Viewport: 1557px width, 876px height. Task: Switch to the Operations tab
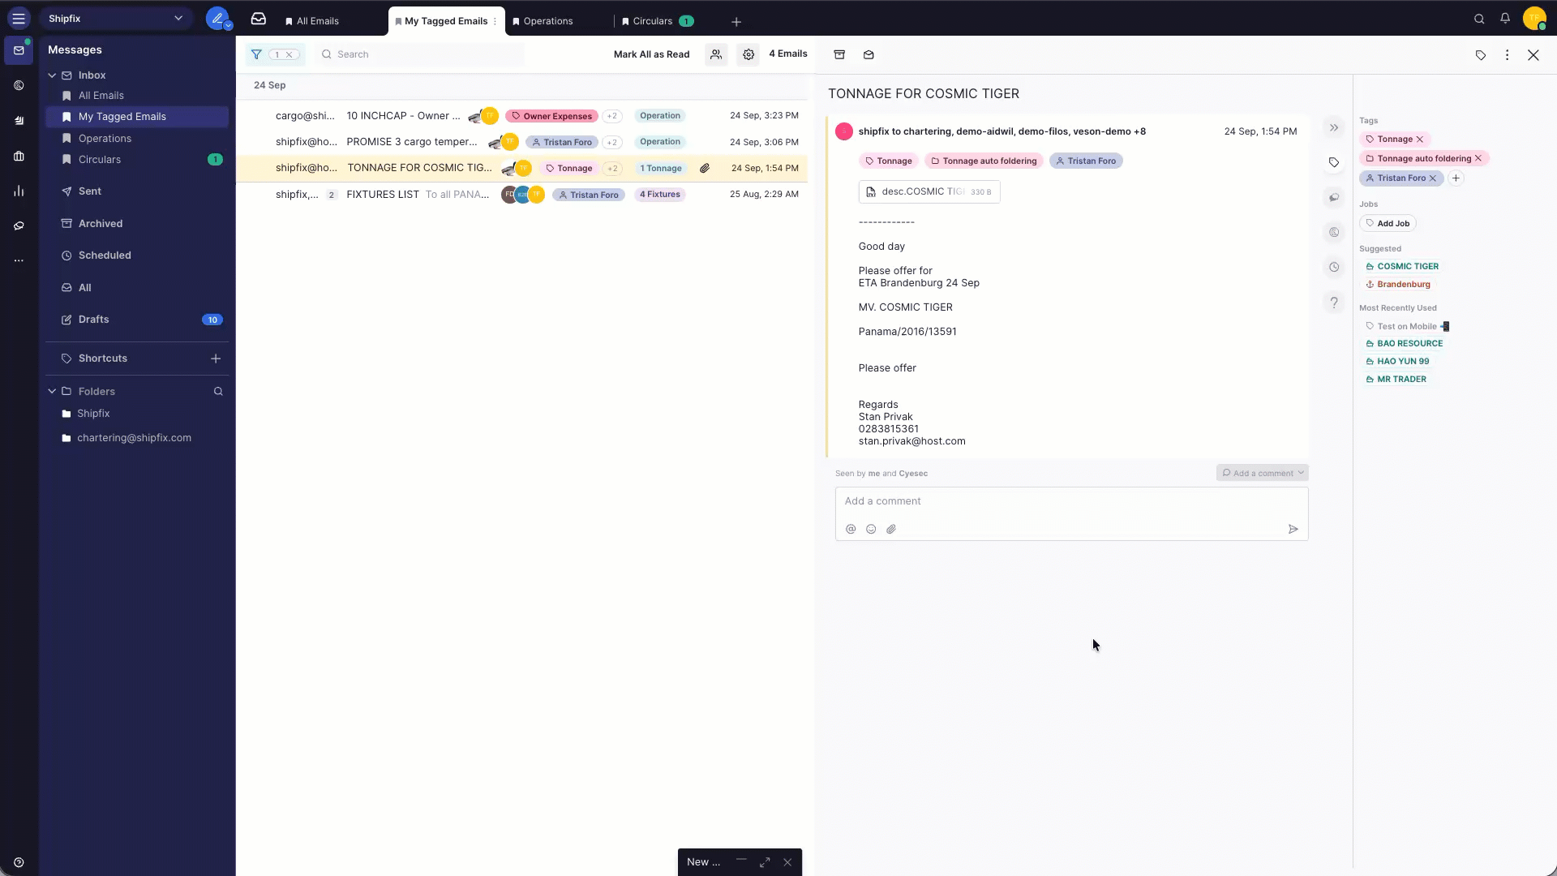(549, 21)
